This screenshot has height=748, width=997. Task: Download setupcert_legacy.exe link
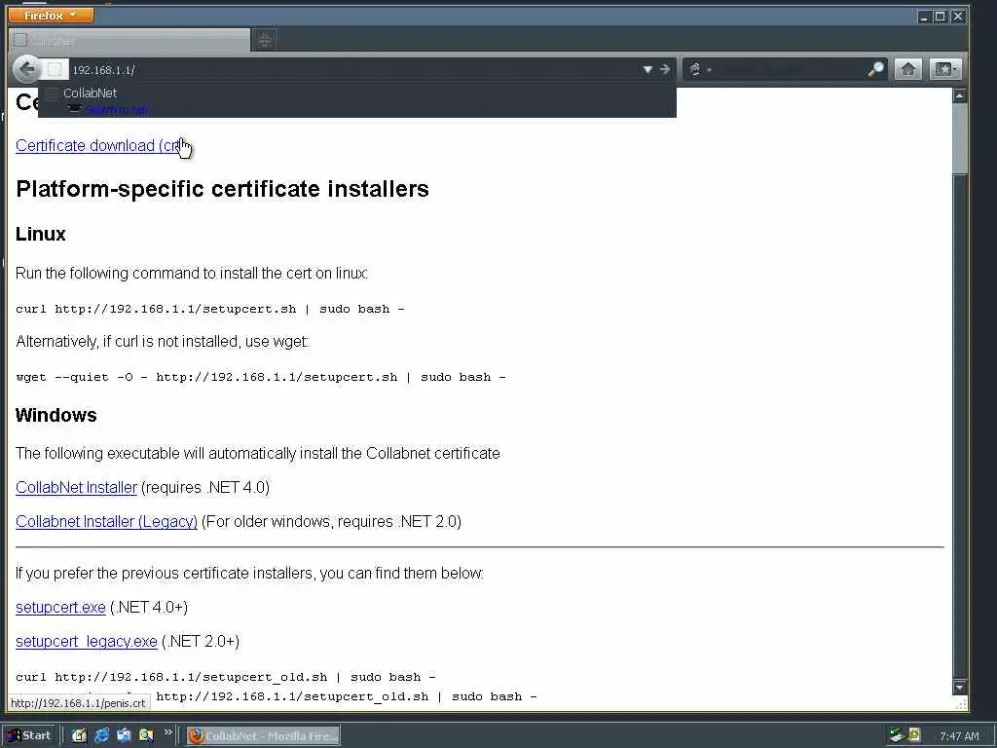[x=87, y=641]
